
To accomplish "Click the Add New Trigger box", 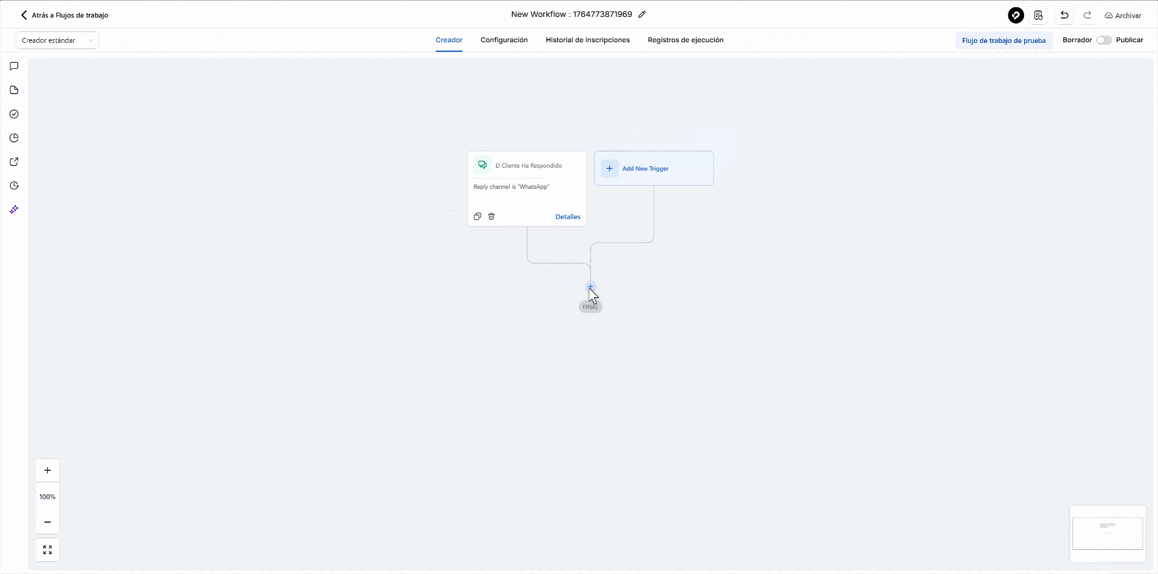I will 654,168.
